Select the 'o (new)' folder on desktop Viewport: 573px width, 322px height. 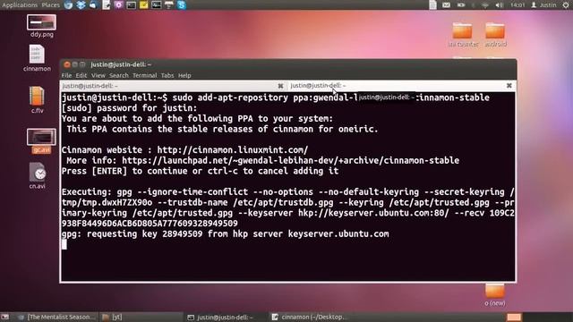[x=495, y=294]
